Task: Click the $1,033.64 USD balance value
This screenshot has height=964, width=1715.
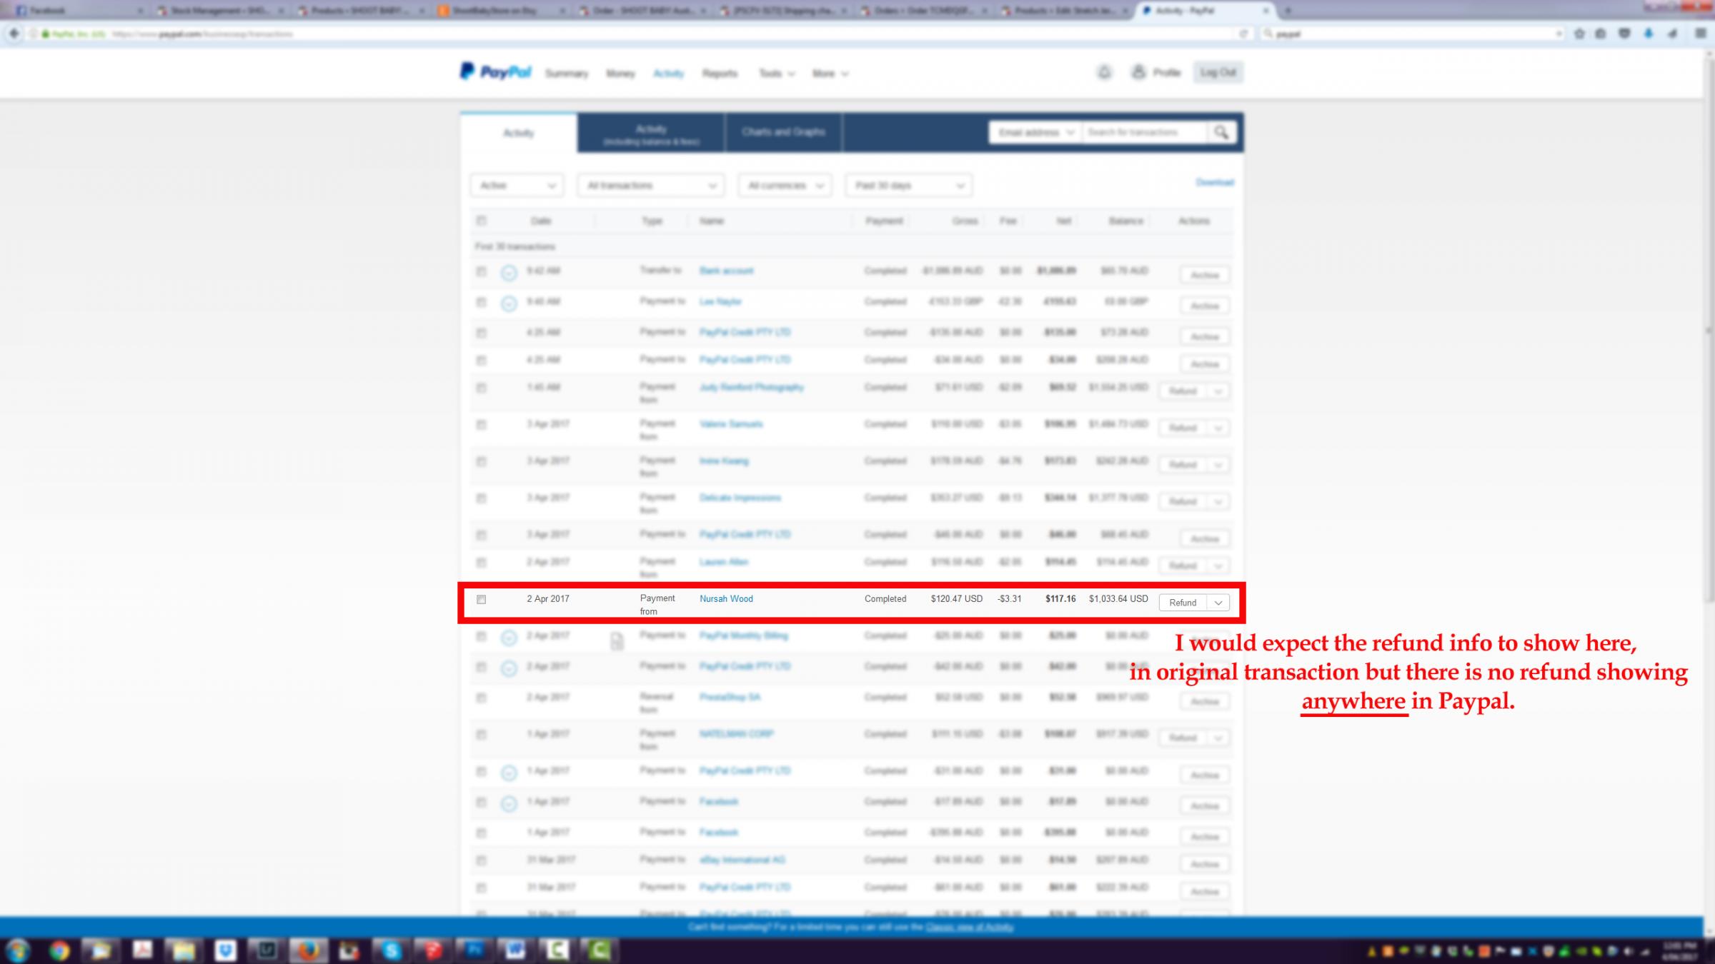Action: pos(1118,599)
